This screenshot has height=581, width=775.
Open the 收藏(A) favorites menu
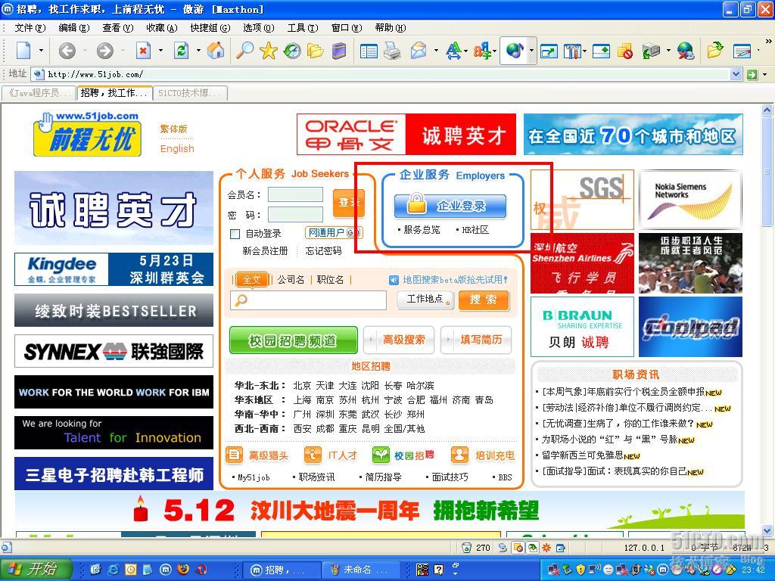pos(162,28)
